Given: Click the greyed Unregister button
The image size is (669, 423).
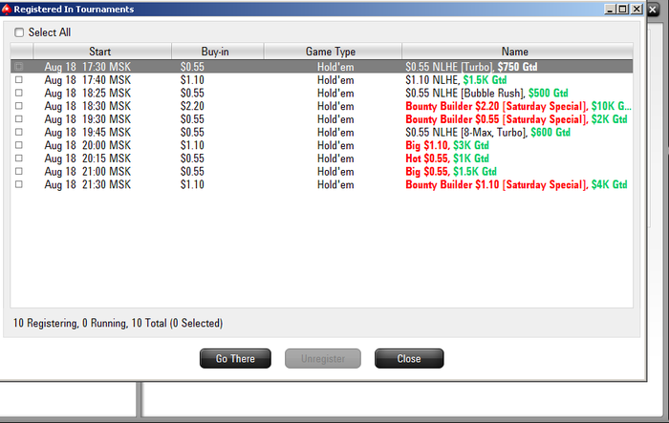Looking at the screenshot, I should [x=323, y=359].
